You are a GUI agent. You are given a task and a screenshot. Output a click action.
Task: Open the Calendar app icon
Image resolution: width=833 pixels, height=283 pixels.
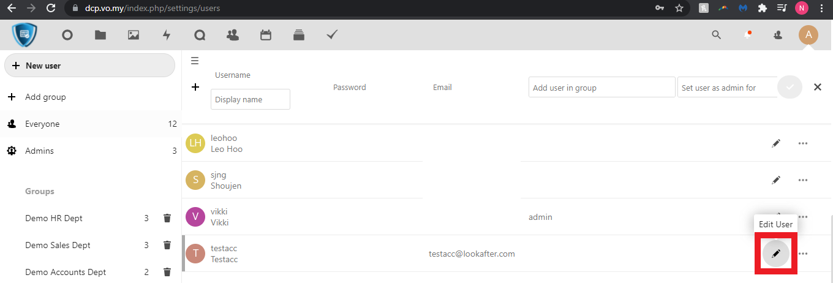point(266,36)
